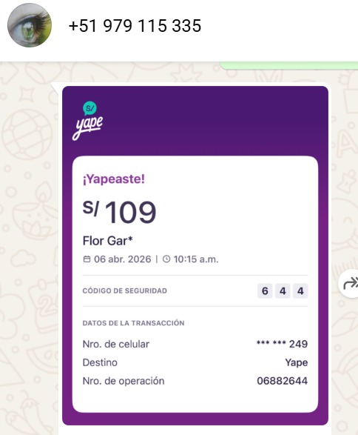The height and width of the screenshot is (435, 358).
Task: Click the recipient name Flor Gar*
Action: click(107, 241)
